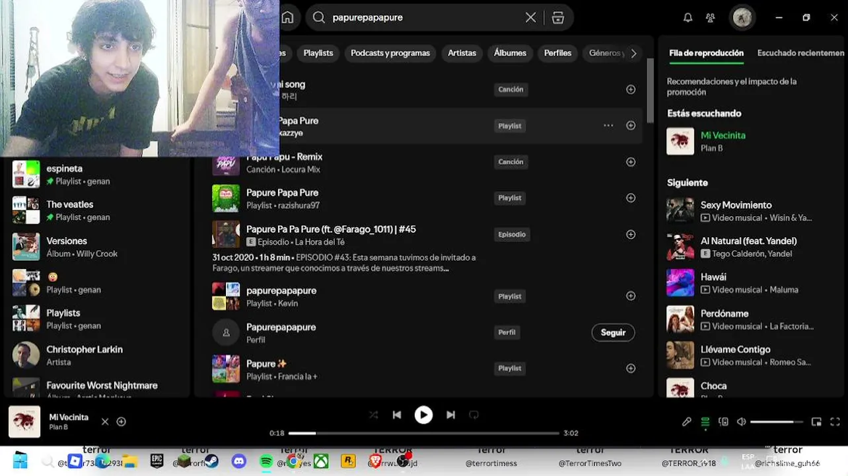Adjust the volume slider
Image resolution: width=848 pixels, height=476 pixels.
point(776,422)
